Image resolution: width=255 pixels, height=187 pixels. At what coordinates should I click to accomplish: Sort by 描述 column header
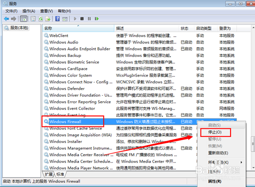click(146, 28)
